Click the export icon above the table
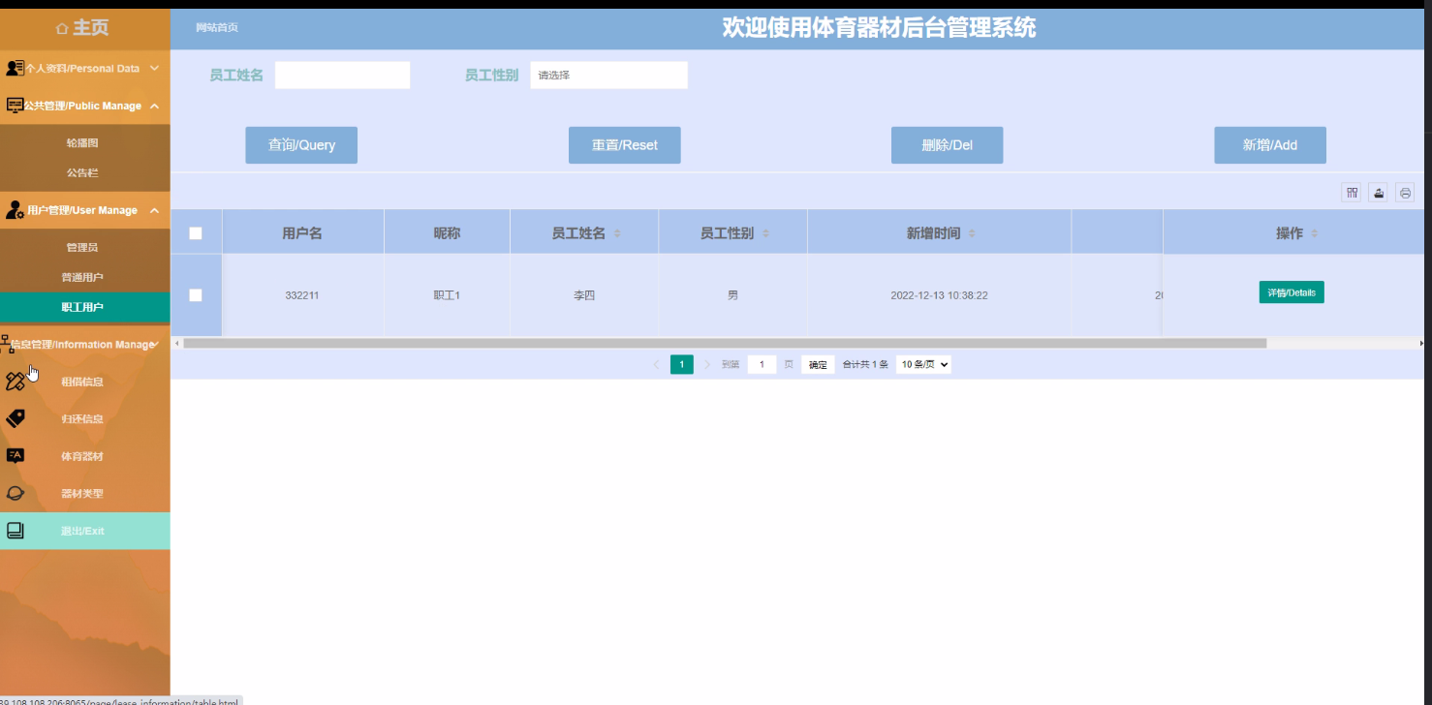Image resolution: width=1432 pixels, height=705 pixels. tap(1378, 193)
